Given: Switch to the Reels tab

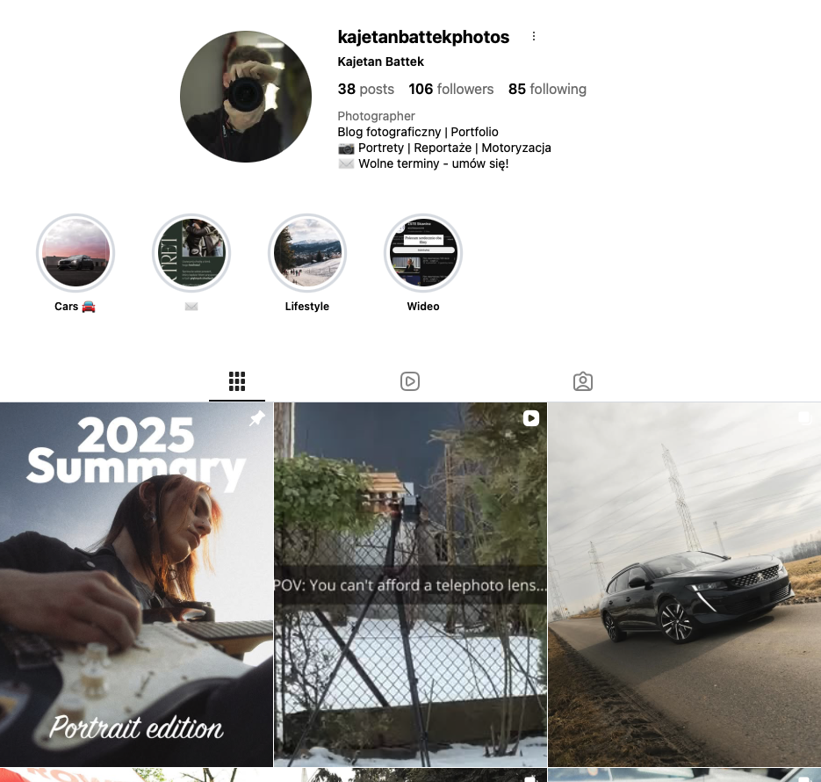Looking at the screenshot, I should click(410, 381).
